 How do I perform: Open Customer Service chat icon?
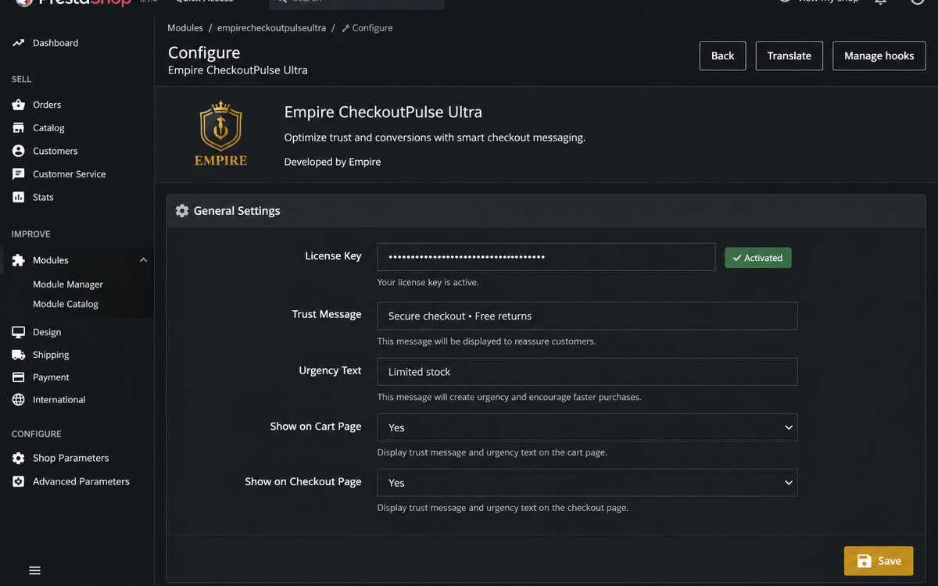pos(19,174)
